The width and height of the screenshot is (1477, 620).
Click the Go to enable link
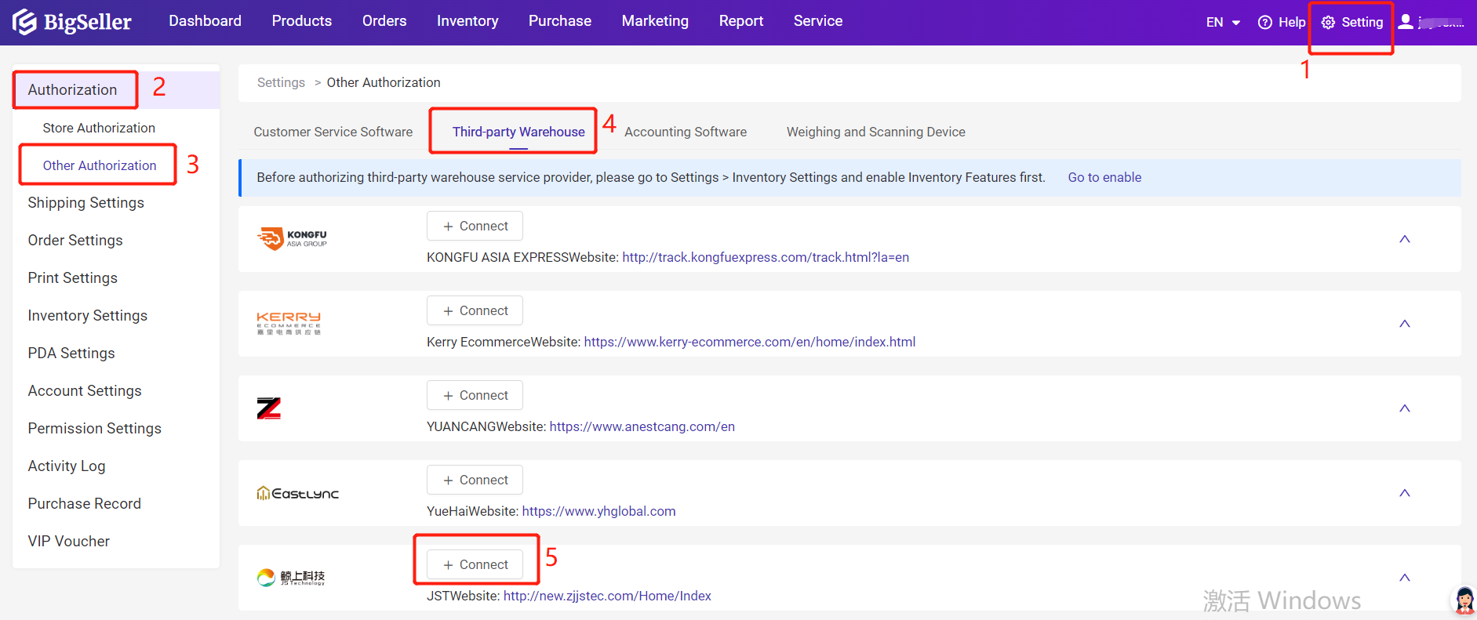[1104, 177]
